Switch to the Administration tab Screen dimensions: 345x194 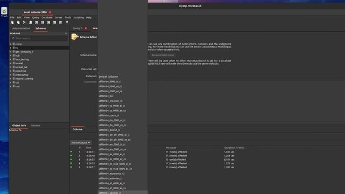pyautogui.click(x=21, y=29)
